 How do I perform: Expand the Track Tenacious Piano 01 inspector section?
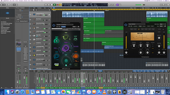16,21
